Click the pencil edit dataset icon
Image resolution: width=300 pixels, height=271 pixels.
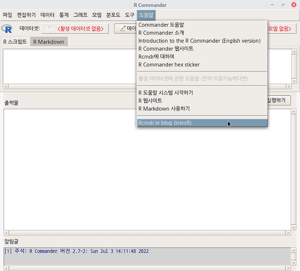122,28
